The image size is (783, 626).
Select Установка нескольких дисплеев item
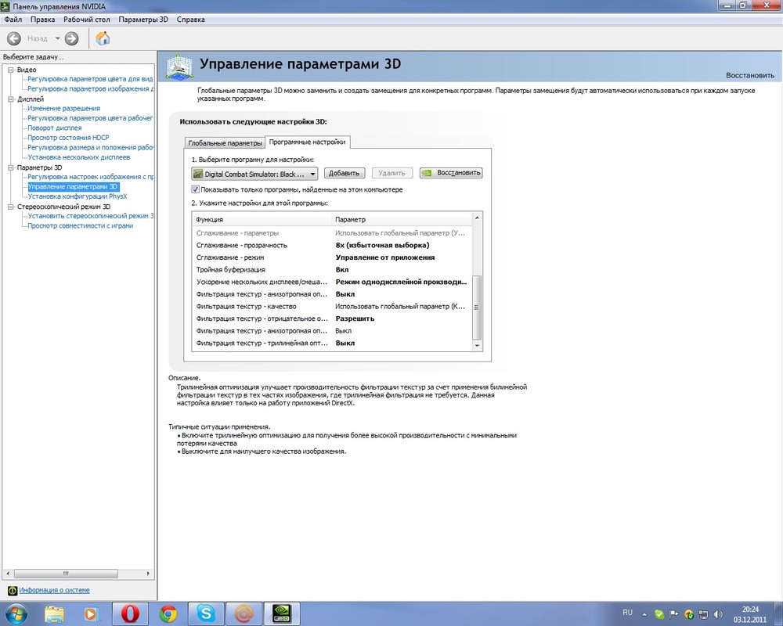click(79, 157)
